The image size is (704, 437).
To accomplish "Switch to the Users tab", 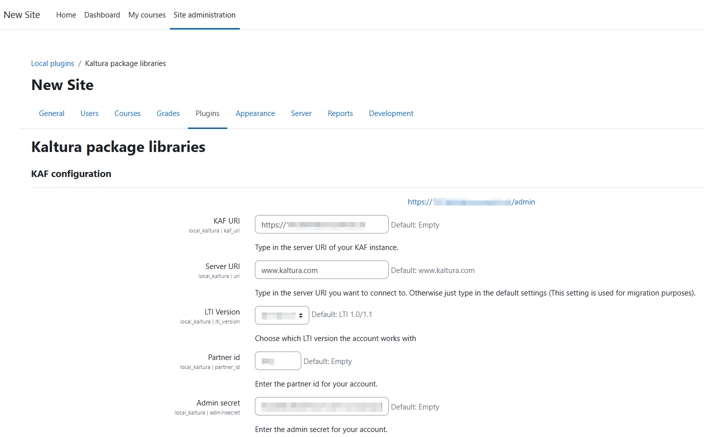I will (89, 113).
